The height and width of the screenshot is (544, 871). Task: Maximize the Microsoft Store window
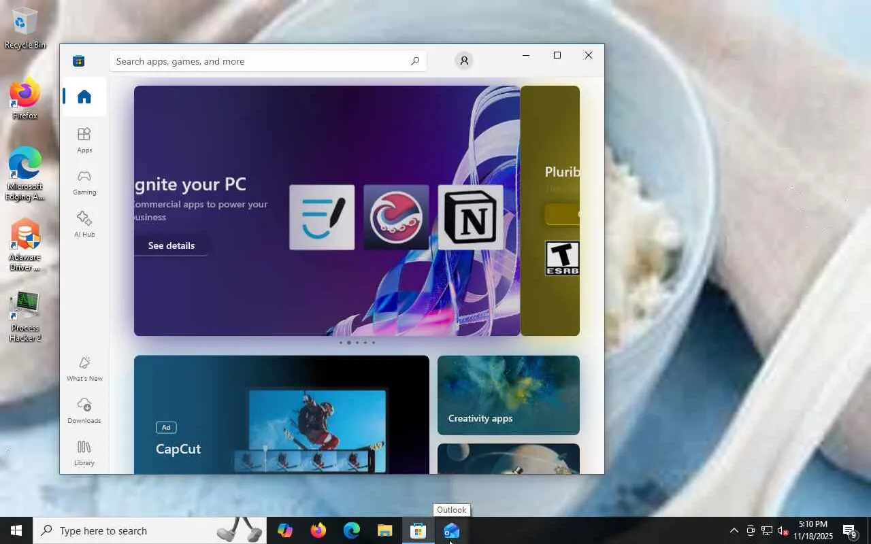point(557,55)
